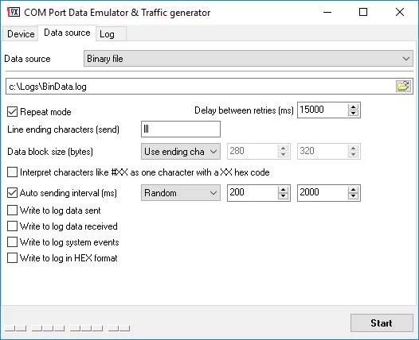Click the 'Line ending characters (send)' label

pyautogui.click(x=64, y=129)
